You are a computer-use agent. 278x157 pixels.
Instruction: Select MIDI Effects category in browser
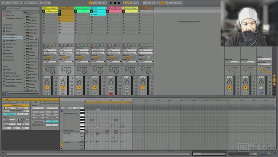[x=11, y=41]
